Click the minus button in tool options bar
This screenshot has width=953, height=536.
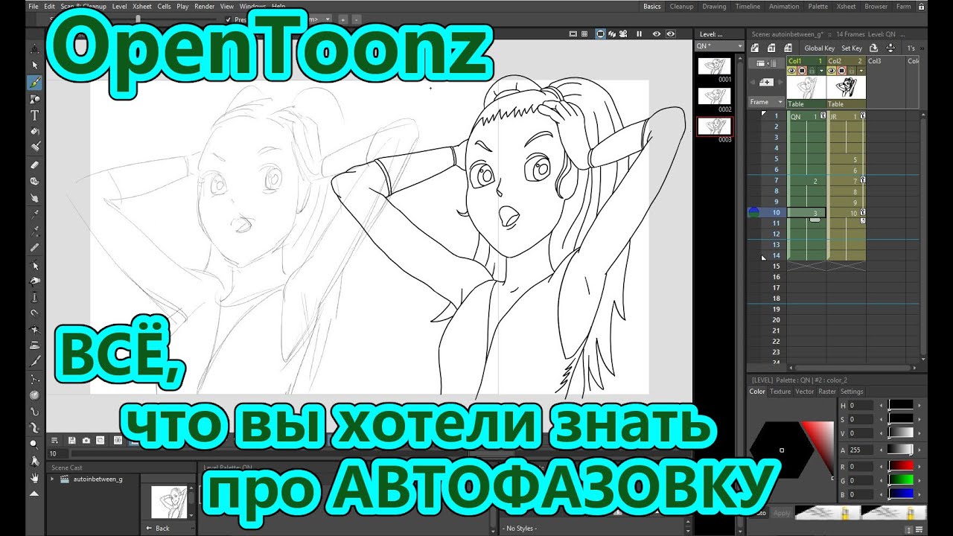pos(356,19)
